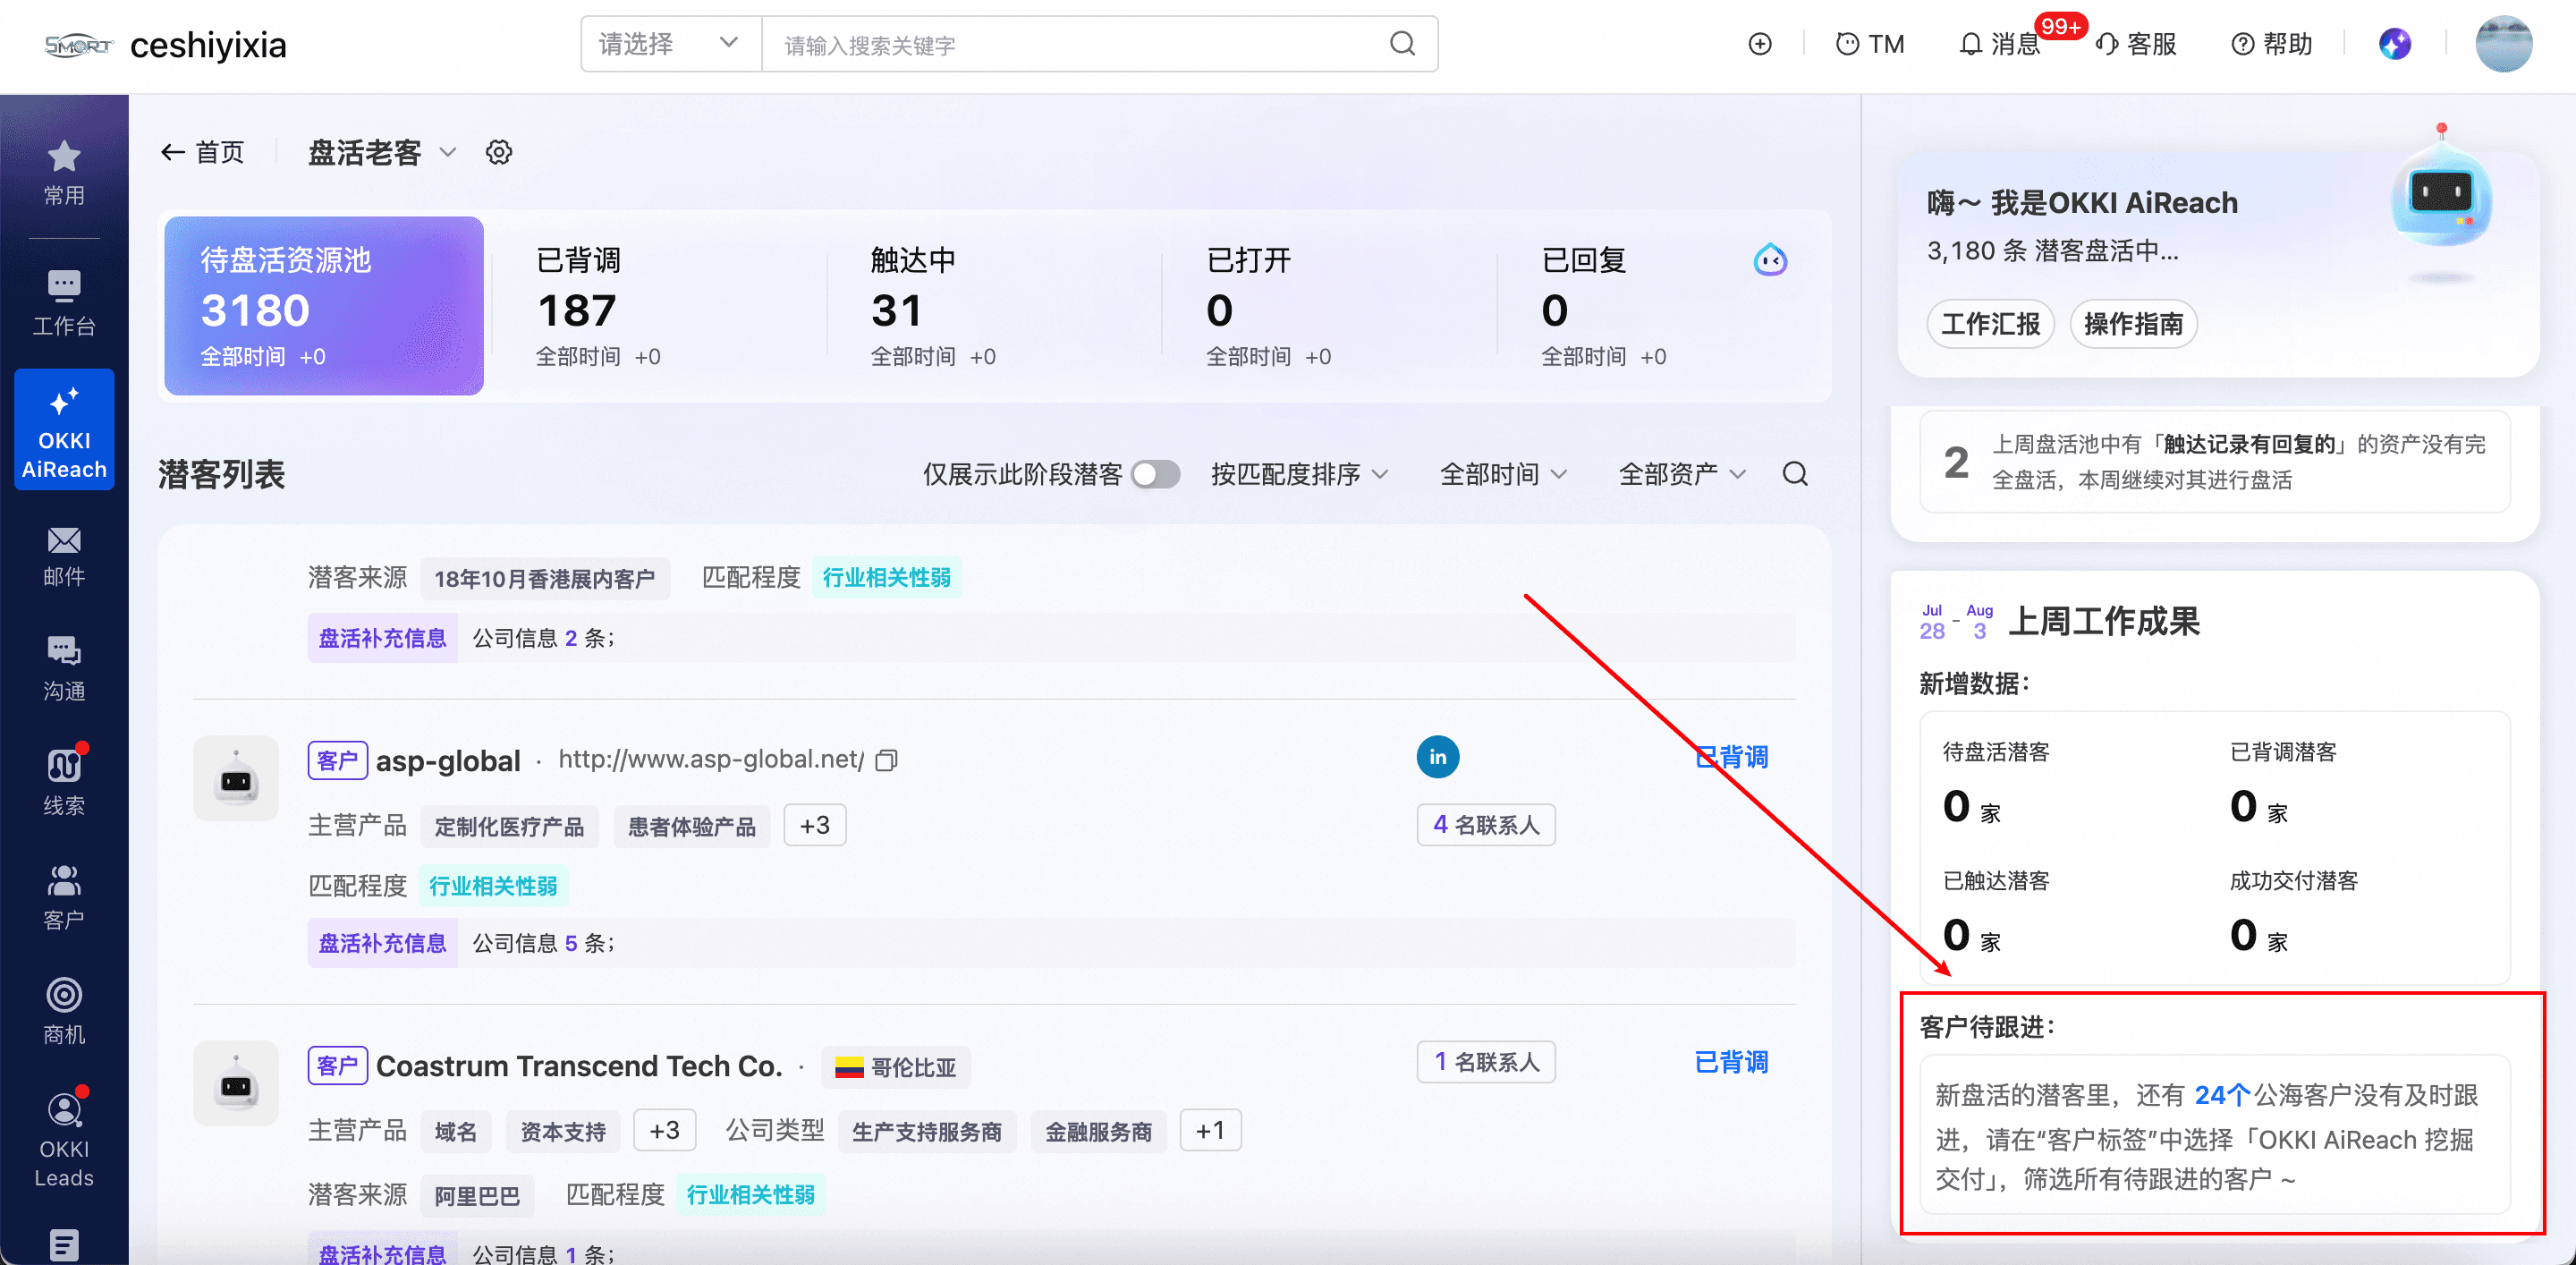Click the 工作汇报 button
The width and height of the screenshot is (2576, 1265).
1990,324
